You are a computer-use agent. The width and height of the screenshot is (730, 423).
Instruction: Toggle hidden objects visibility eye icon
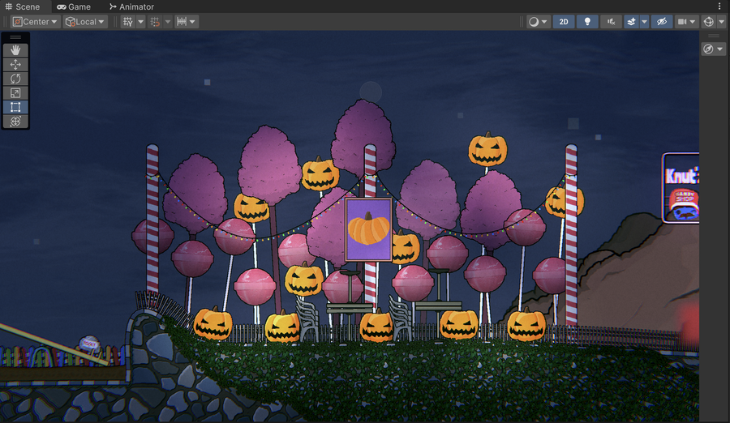click(662, 21)
